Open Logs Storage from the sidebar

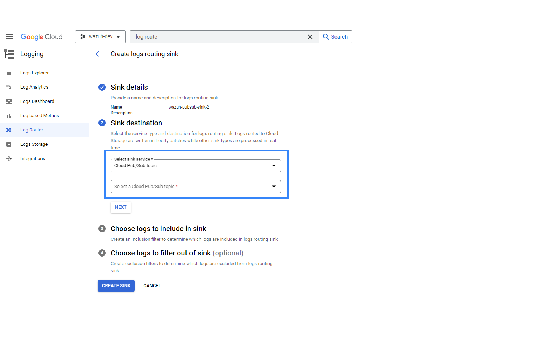click(34, 144)
